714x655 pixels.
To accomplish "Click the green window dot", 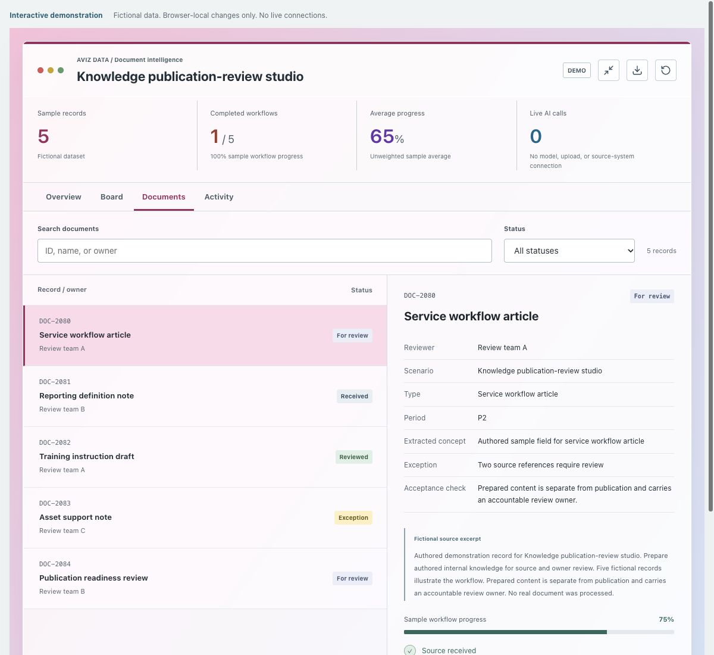I will pyautogui.click(x=61, y=70).
